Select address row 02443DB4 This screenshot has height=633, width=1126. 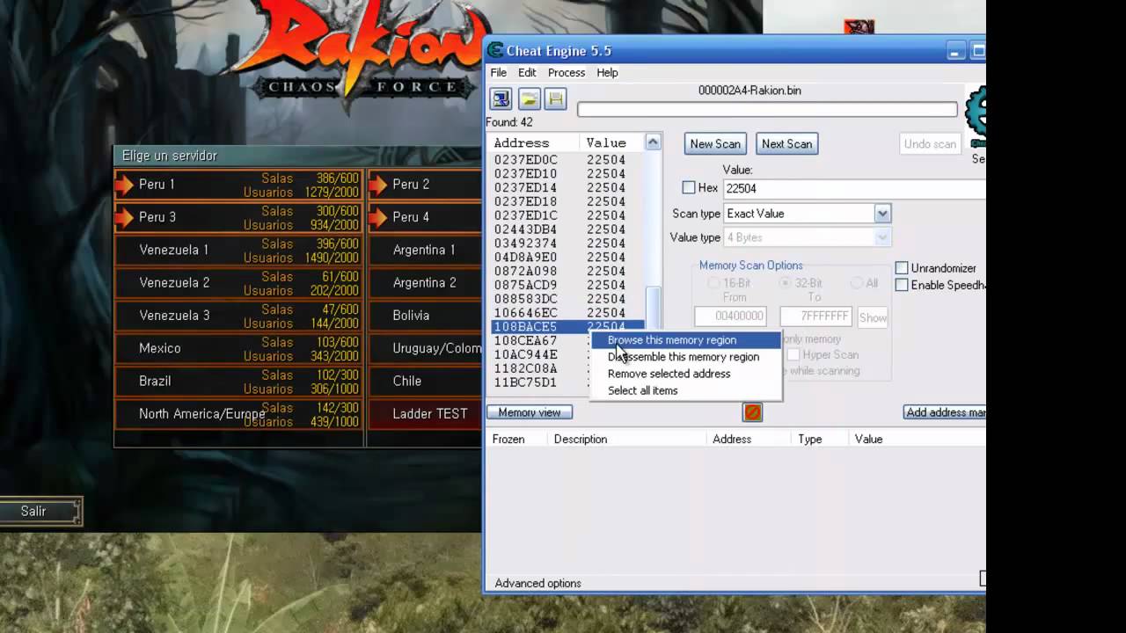(x=567, y=229)
